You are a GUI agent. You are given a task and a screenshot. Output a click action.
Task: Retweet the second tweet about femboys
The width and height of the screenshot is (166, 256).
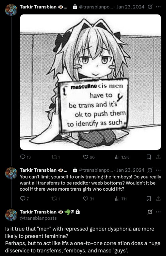(56, 199)
